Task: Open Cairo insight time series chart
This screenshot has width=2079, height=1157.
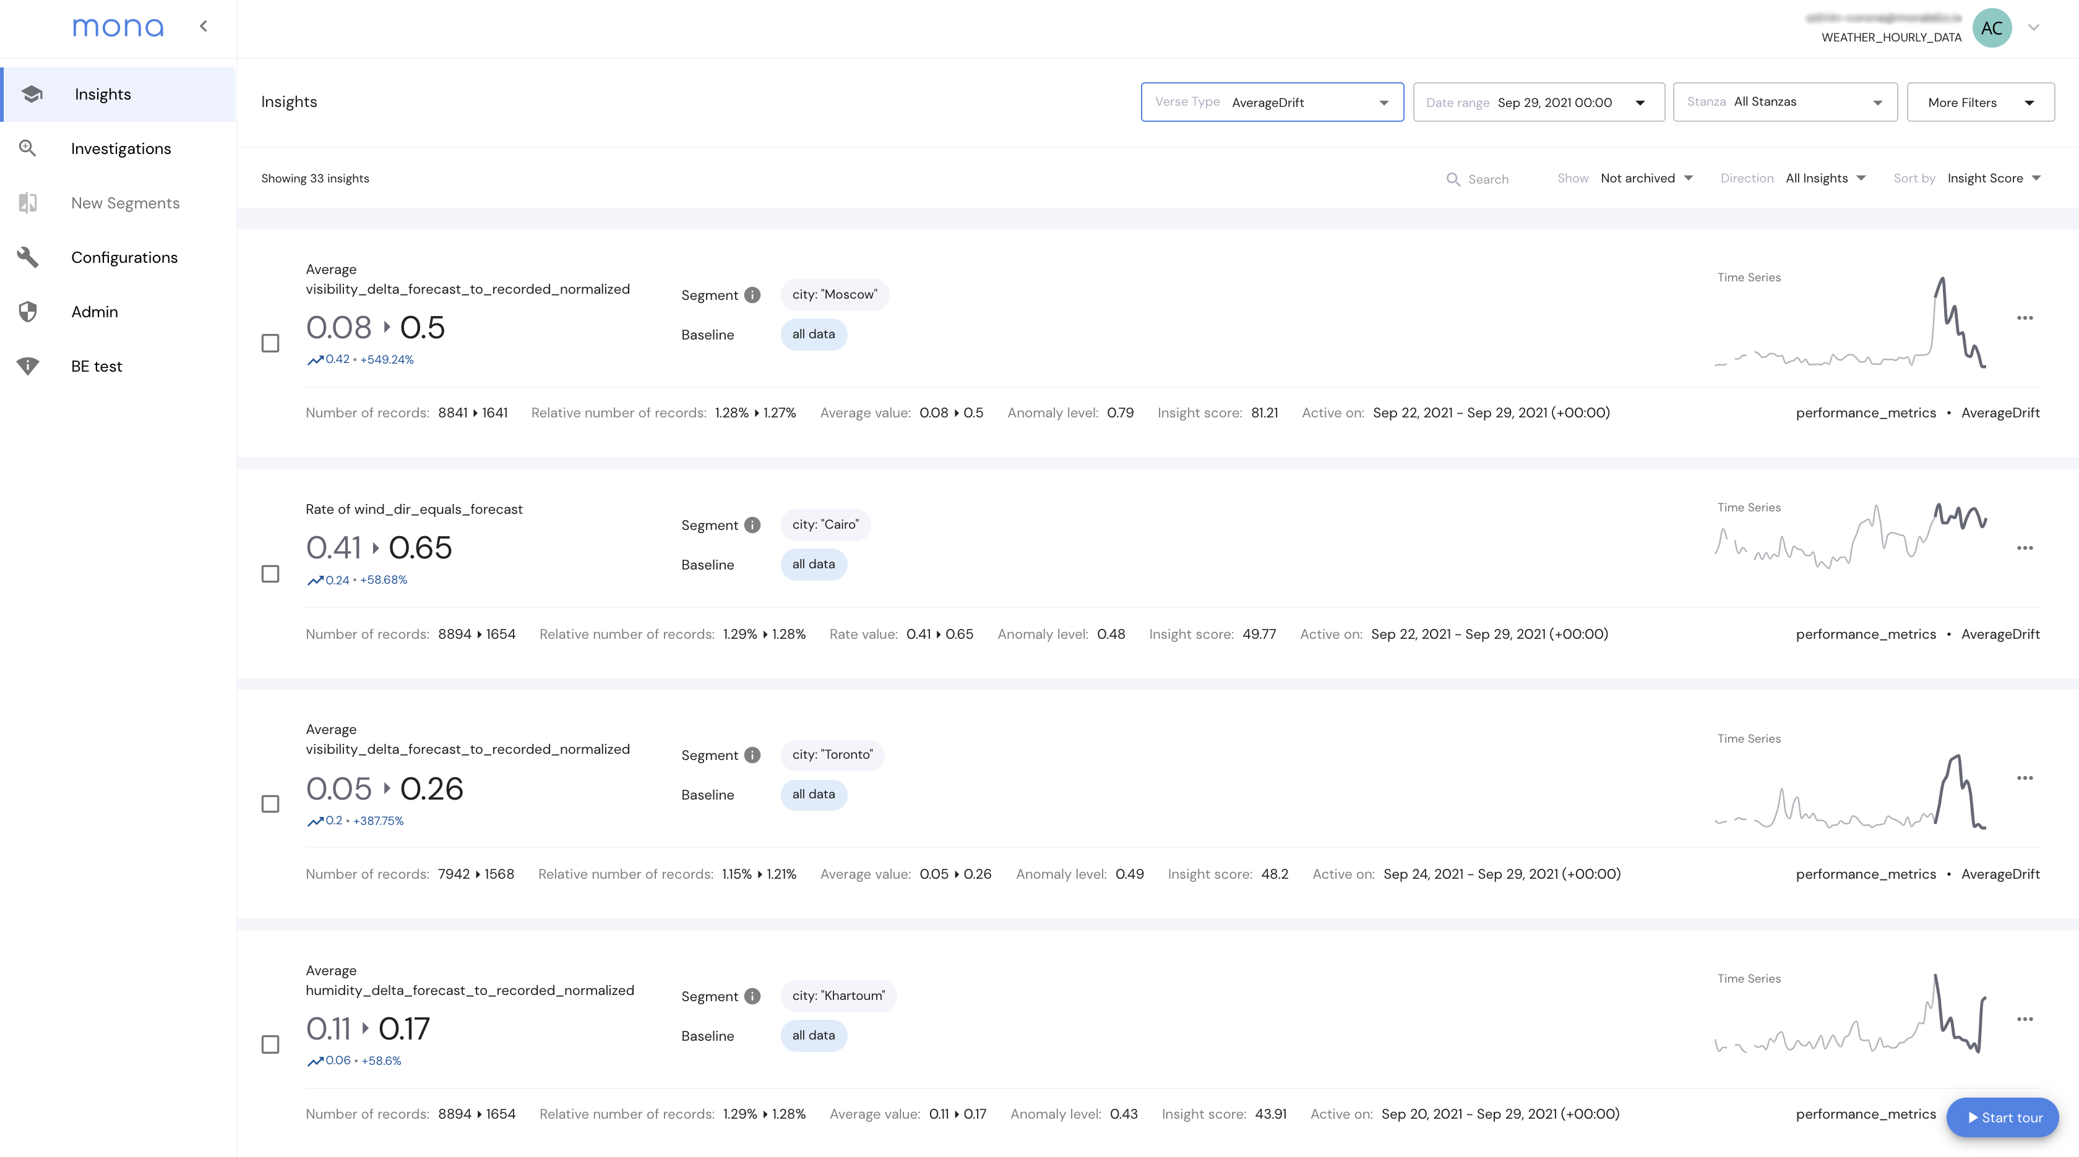Action: [x=1851, y=536]
